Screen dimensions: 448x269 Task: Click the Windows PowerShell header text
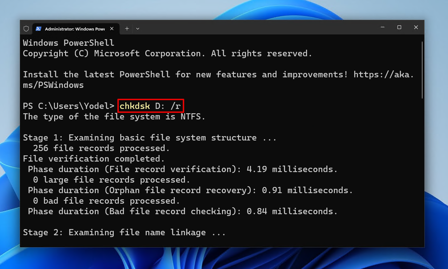(68, 42)
